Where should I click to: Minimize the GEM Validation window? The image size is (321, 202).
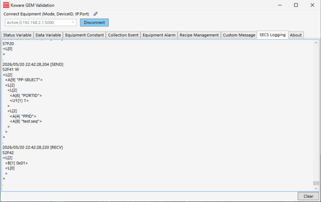tap(280, 5)
